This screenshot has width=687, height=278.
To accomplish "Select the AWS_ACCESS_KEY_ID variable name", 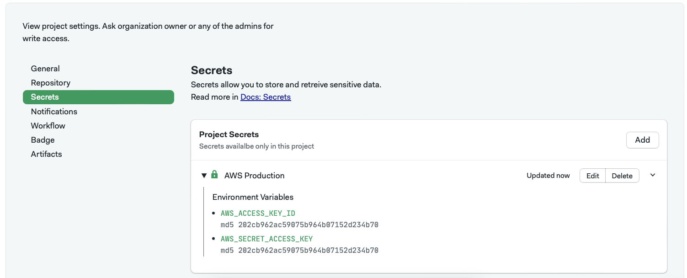I will (x=258, y=213).
